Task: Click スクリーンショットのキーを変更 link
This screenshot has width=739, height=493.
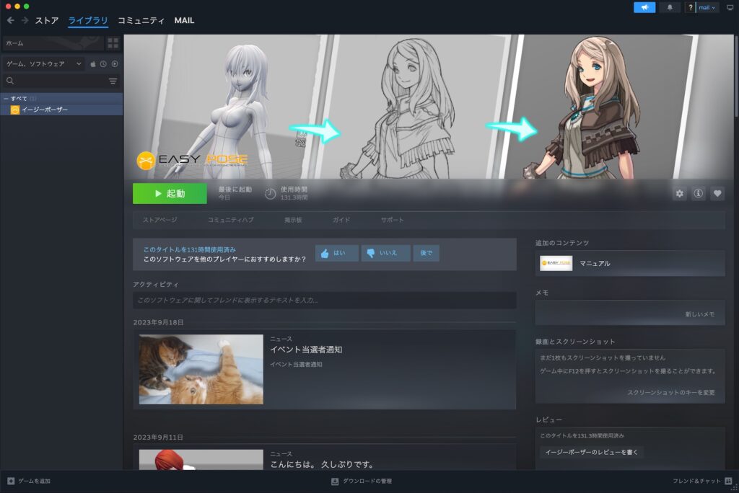Action: click(671, 392)
